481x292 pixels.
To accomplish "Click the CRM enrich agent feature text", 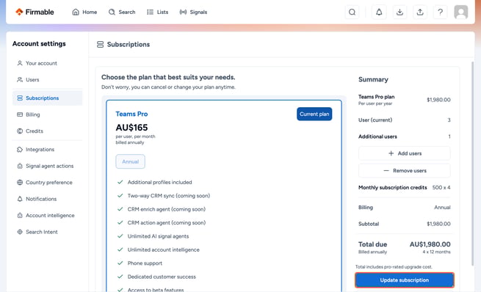I will (x=167, y=209).
